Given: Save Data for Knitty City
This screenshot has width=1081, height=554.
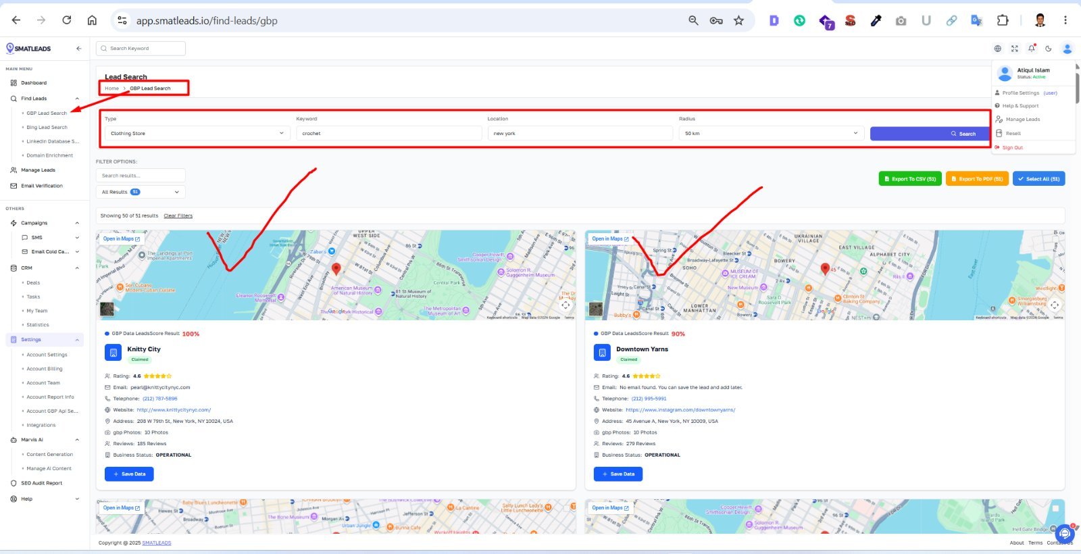Looking at the screenshot, I should (129, 474).
